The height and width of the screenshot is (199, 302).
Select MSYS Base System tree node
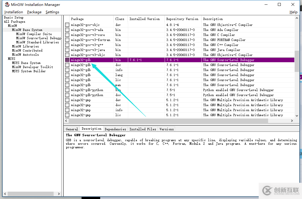(x=26, y=63)
